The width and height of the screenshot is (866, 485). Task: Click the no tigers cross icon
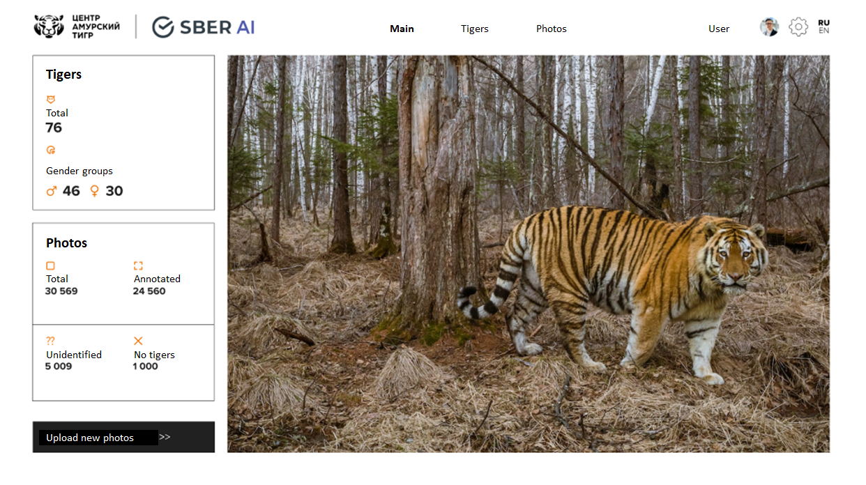(138, 341)
